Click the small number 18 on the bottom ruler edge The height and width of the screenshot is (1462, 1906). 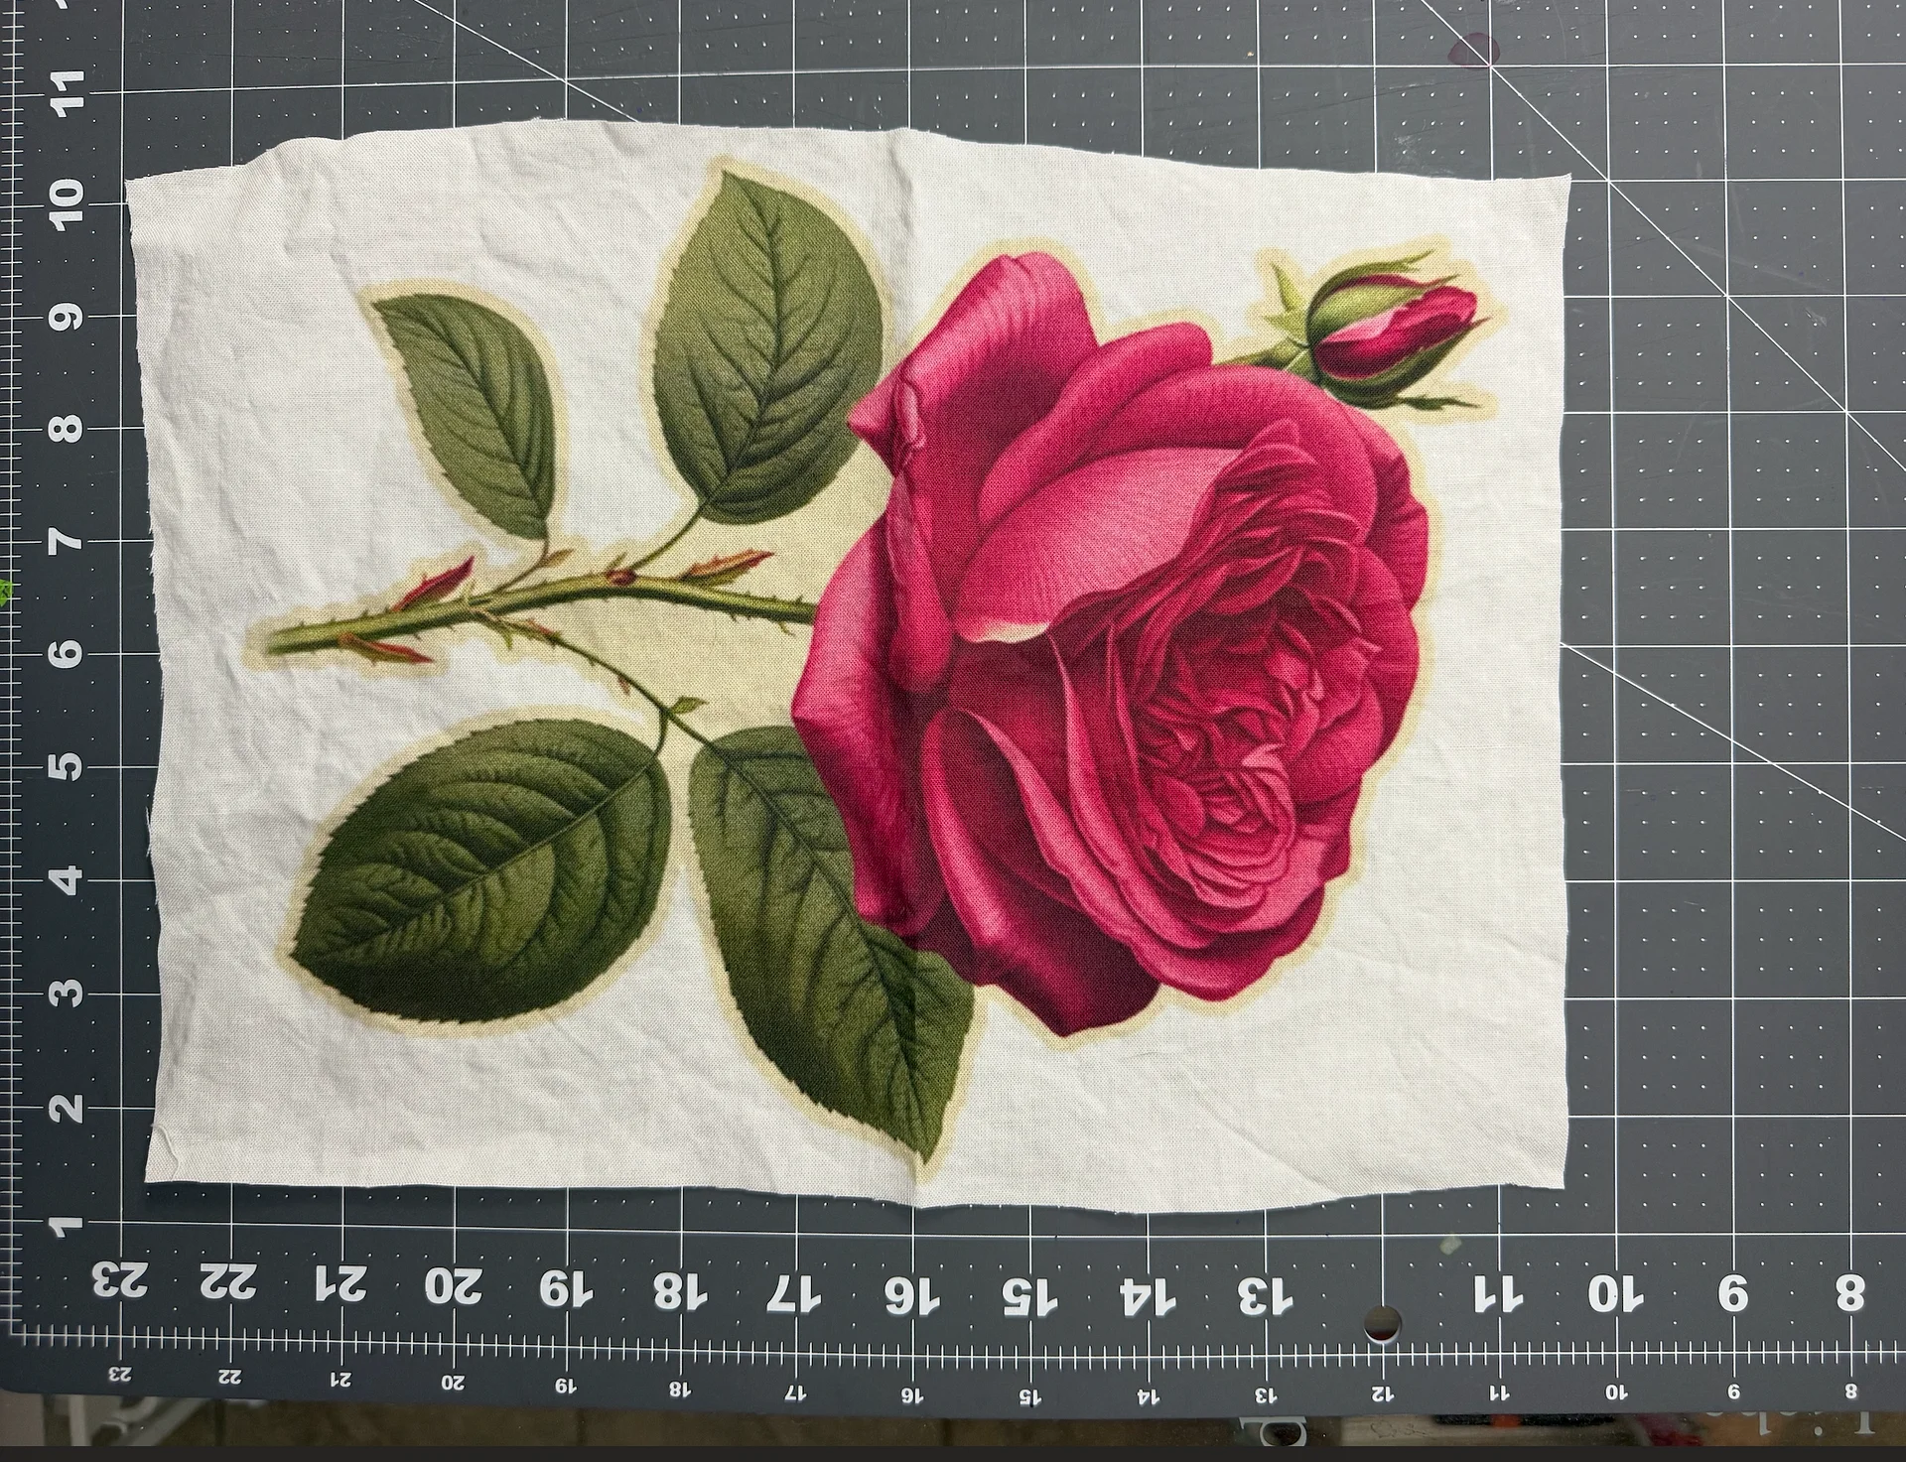[x=680, y=1389]
